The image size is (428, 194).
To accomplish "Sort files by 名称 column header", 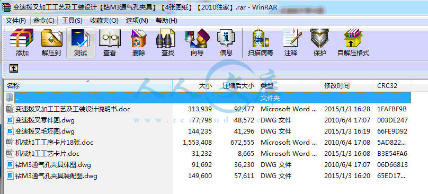I will click(88, 86).
